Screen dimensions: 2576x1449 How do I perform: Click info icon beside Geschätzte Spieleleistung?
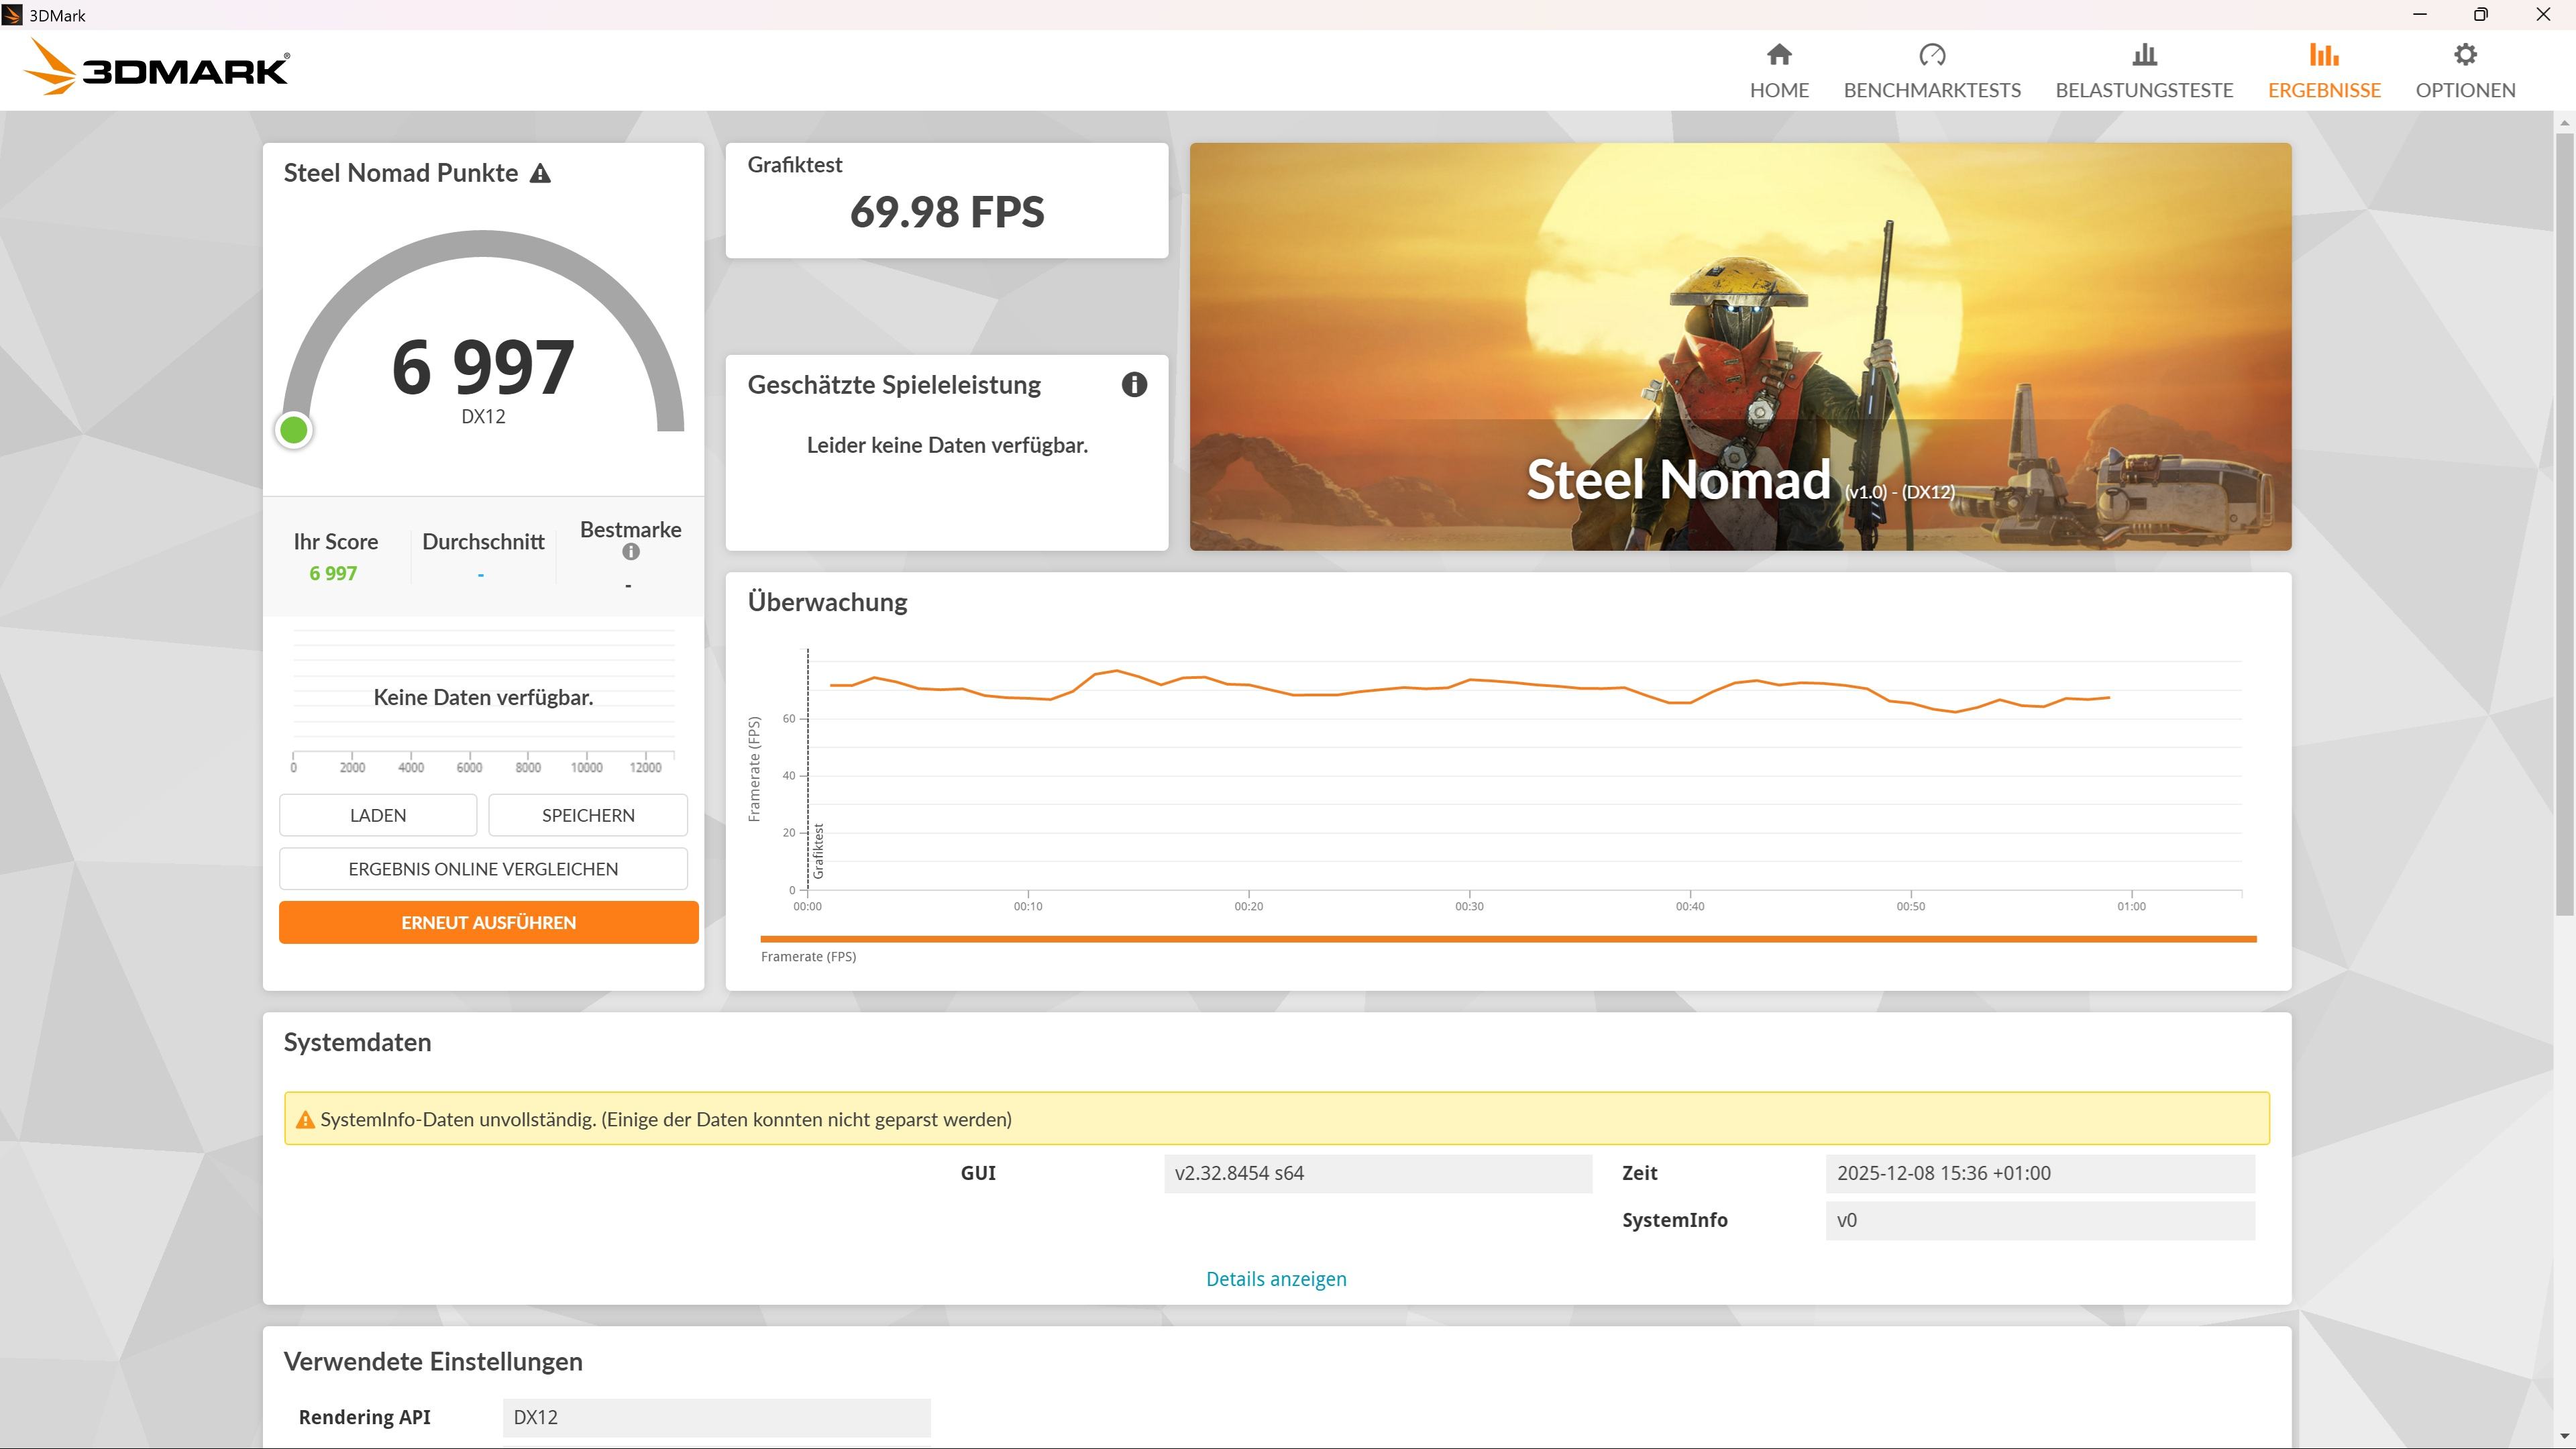(1133, 385)
